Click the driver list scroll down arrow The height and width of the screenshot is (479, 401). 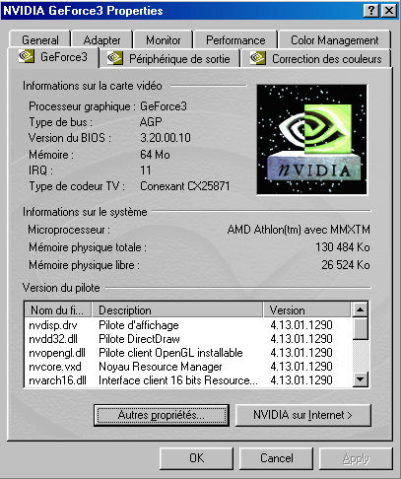click(361, 379)
